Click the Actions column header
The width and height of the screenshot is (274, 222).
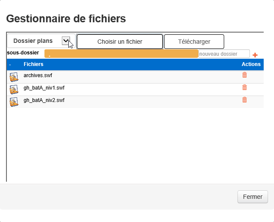click(251, 64)
